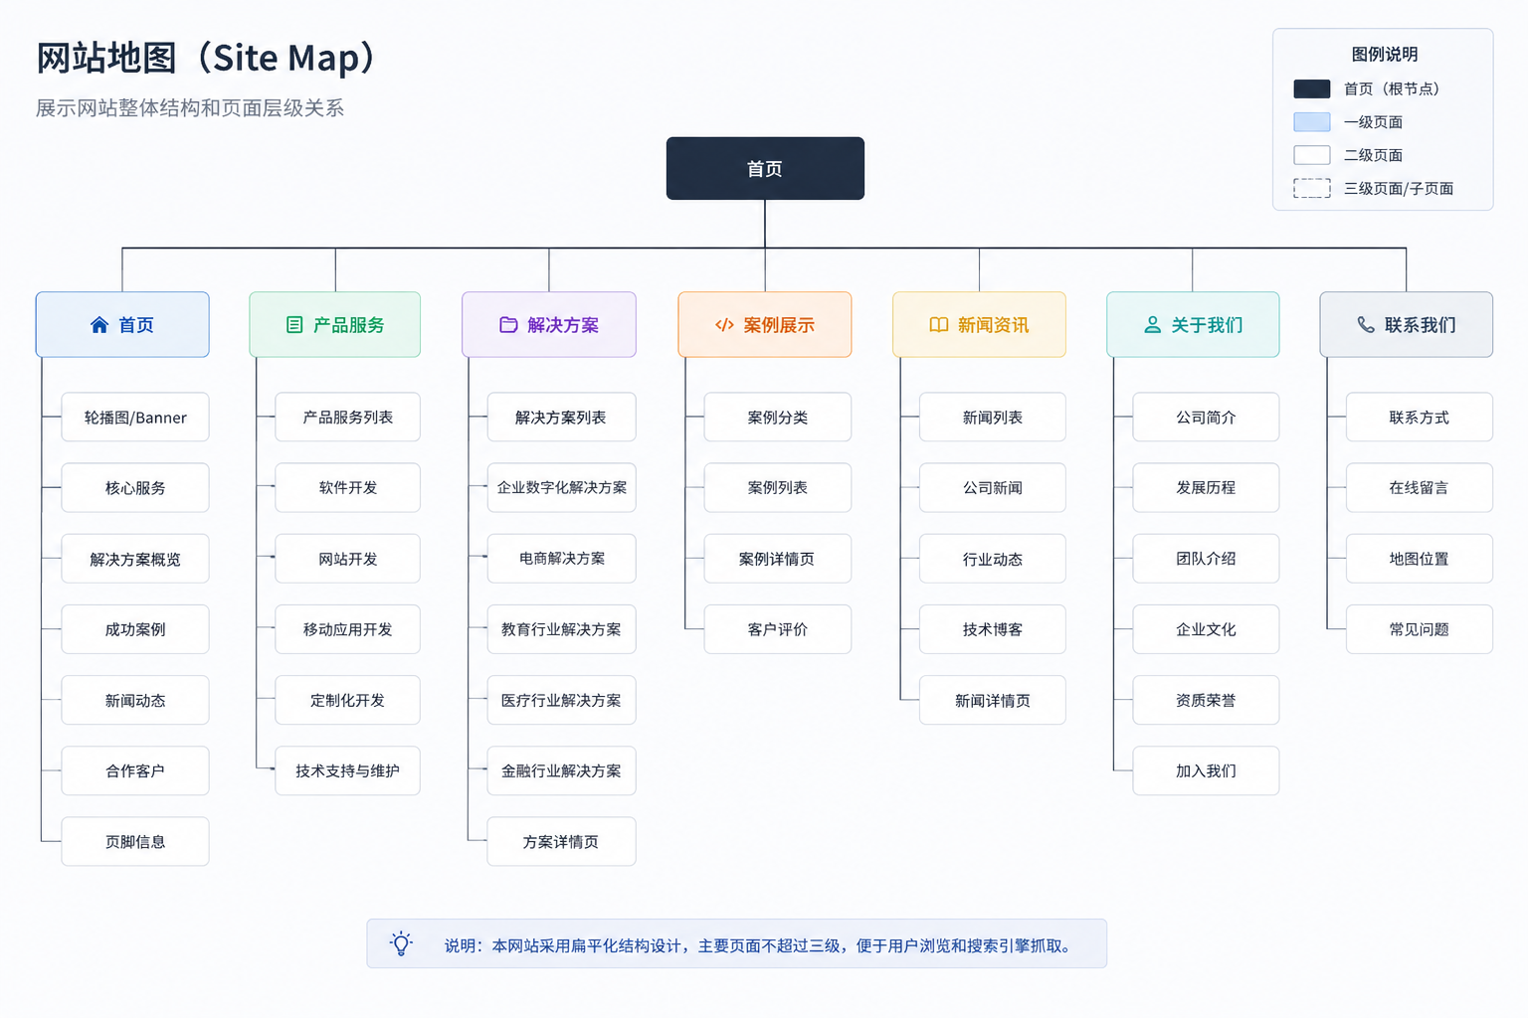Select the 地图位置 node
The image size is (1528, 1018).
1420,559
